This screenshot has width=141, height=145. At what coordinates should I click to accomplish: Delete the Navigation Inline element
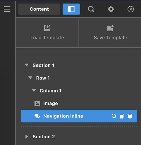click(x=130, y=116)
